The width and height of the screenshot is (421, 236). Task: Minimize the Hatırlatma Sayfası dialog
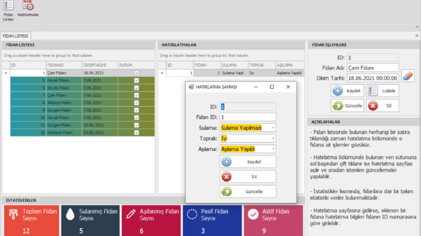coord(256,87)
